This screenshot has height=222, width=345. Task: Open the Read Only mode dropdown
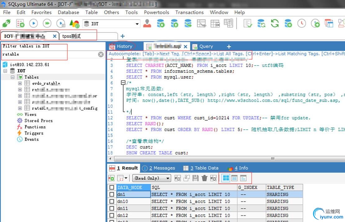[168, 178]
